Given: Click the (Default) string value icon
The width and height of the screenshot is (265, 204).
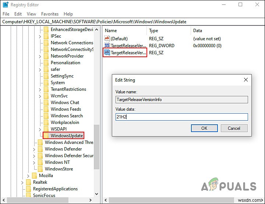Looking at the screenshot, I should click(107, 38).
